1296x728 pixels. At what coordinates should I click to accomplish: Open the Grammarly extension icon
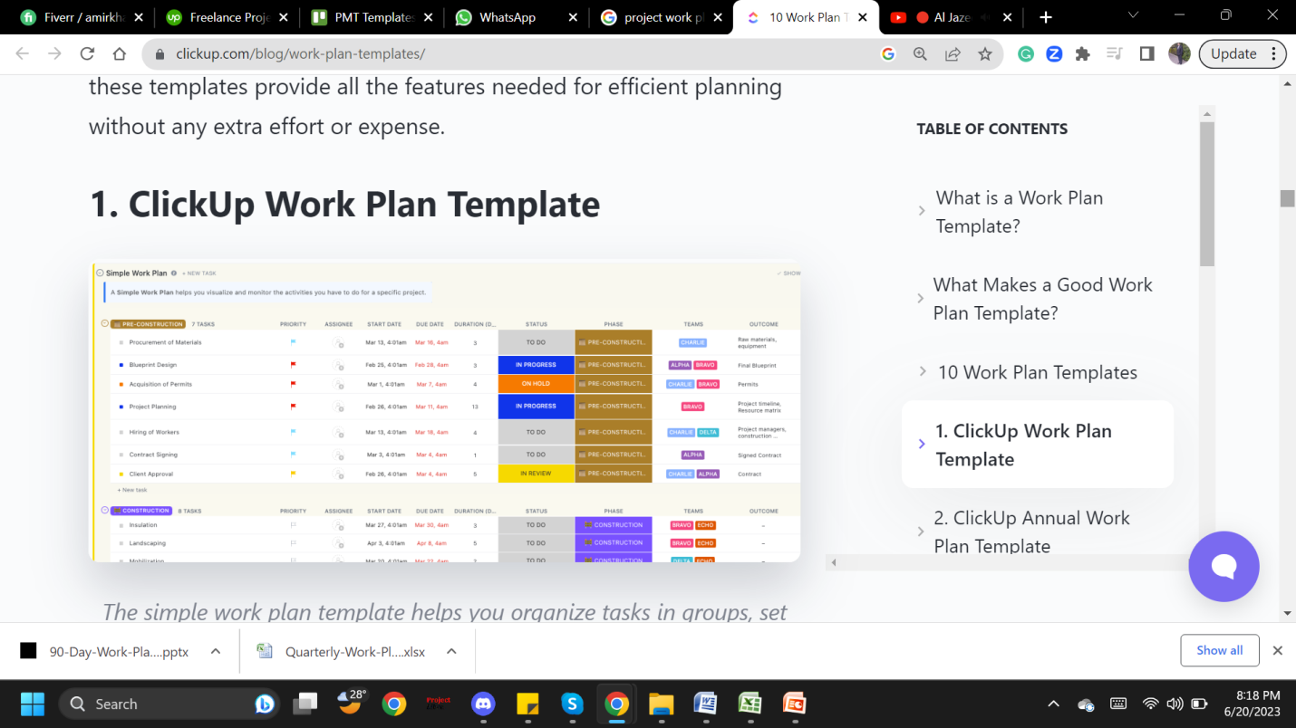(1026, 54)
